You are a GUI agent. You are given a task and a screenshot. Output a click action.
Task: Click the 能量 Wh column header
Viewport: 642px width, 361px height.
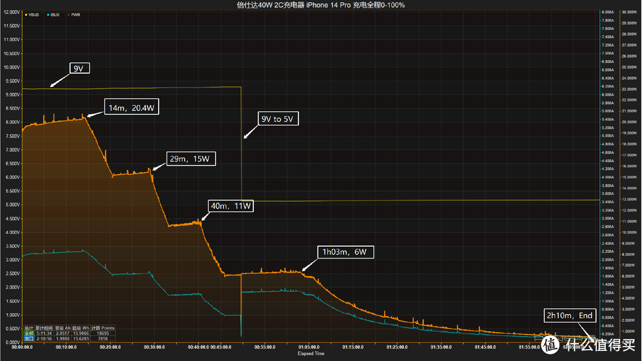point(81,328)
